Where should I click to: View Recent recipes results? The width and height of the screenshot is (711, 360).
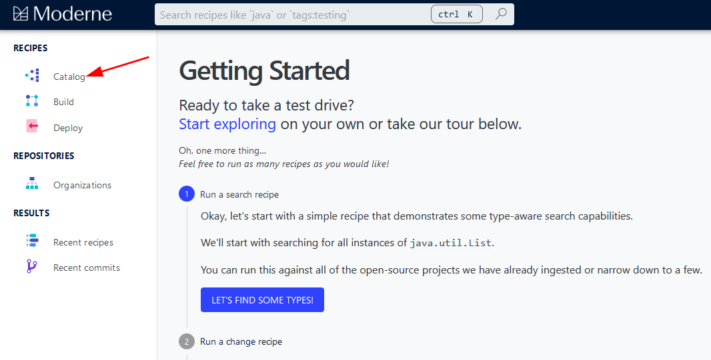tap(83, 242)
